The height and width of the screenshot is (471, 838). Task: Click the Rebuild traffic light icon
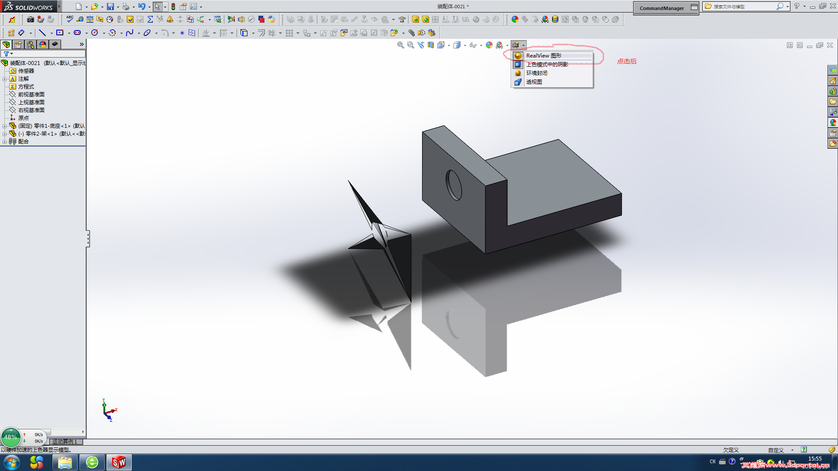[x=173, y=7]
